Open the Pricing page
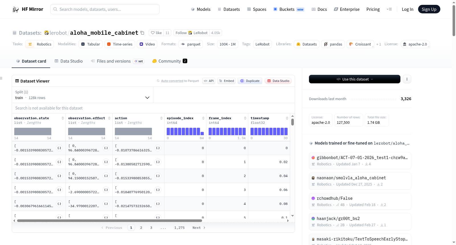This screenshot has height=245, width=456. pyautogui.click(x=373, y=9)
